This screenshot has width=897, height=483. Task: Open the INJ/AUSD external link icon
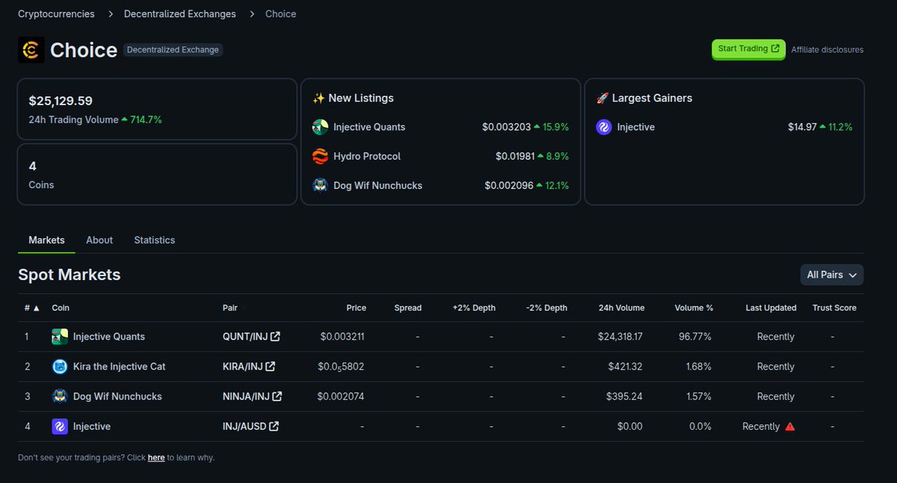pos(273,426)
